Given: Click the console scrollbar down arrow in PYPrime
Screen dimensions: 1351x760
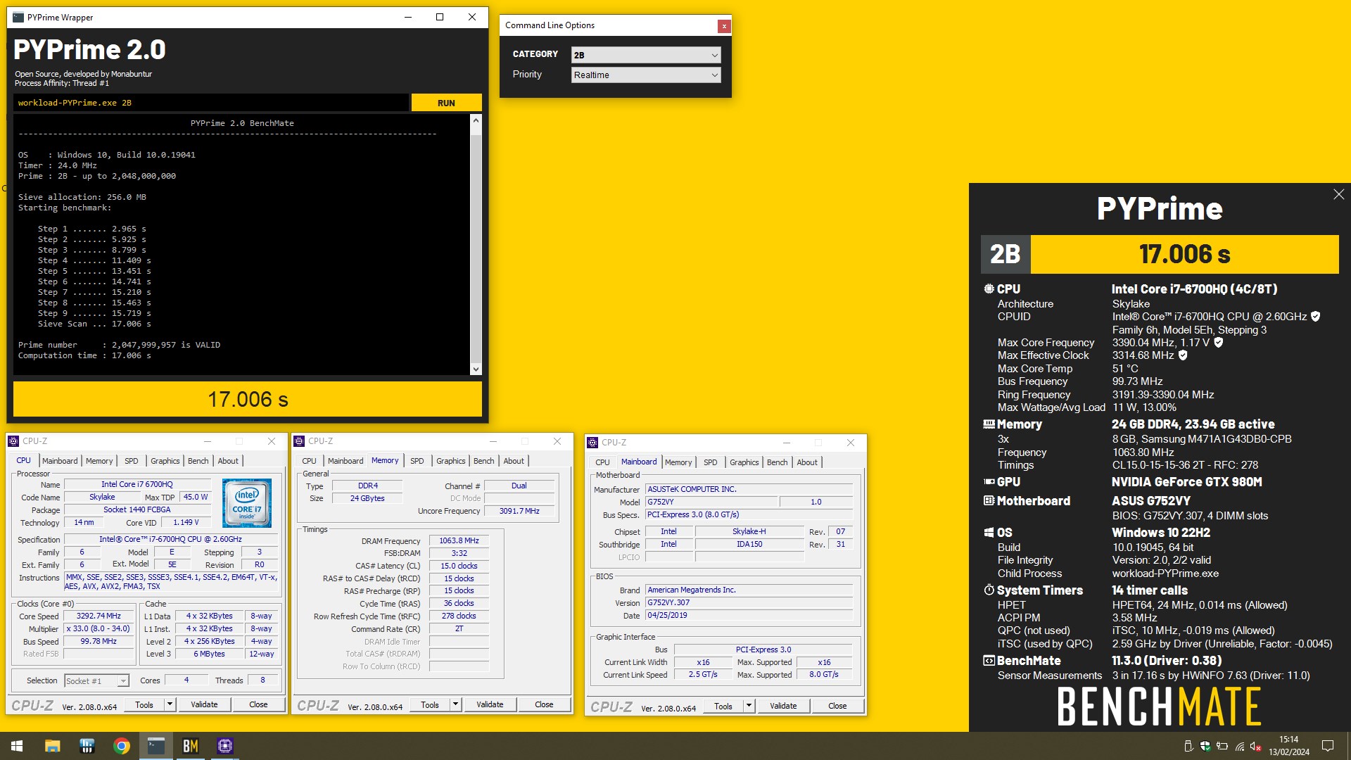Looking at the screenshot, I should [x=476, y=369].
